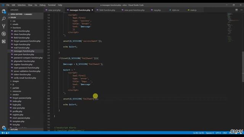Click the Split Editor icon
This screenshot has width=244, height=137.
pyautogui.click(x=236, y=10)
